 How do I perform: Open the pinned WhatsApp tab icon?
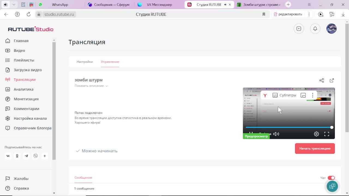[x=40, y=5]
